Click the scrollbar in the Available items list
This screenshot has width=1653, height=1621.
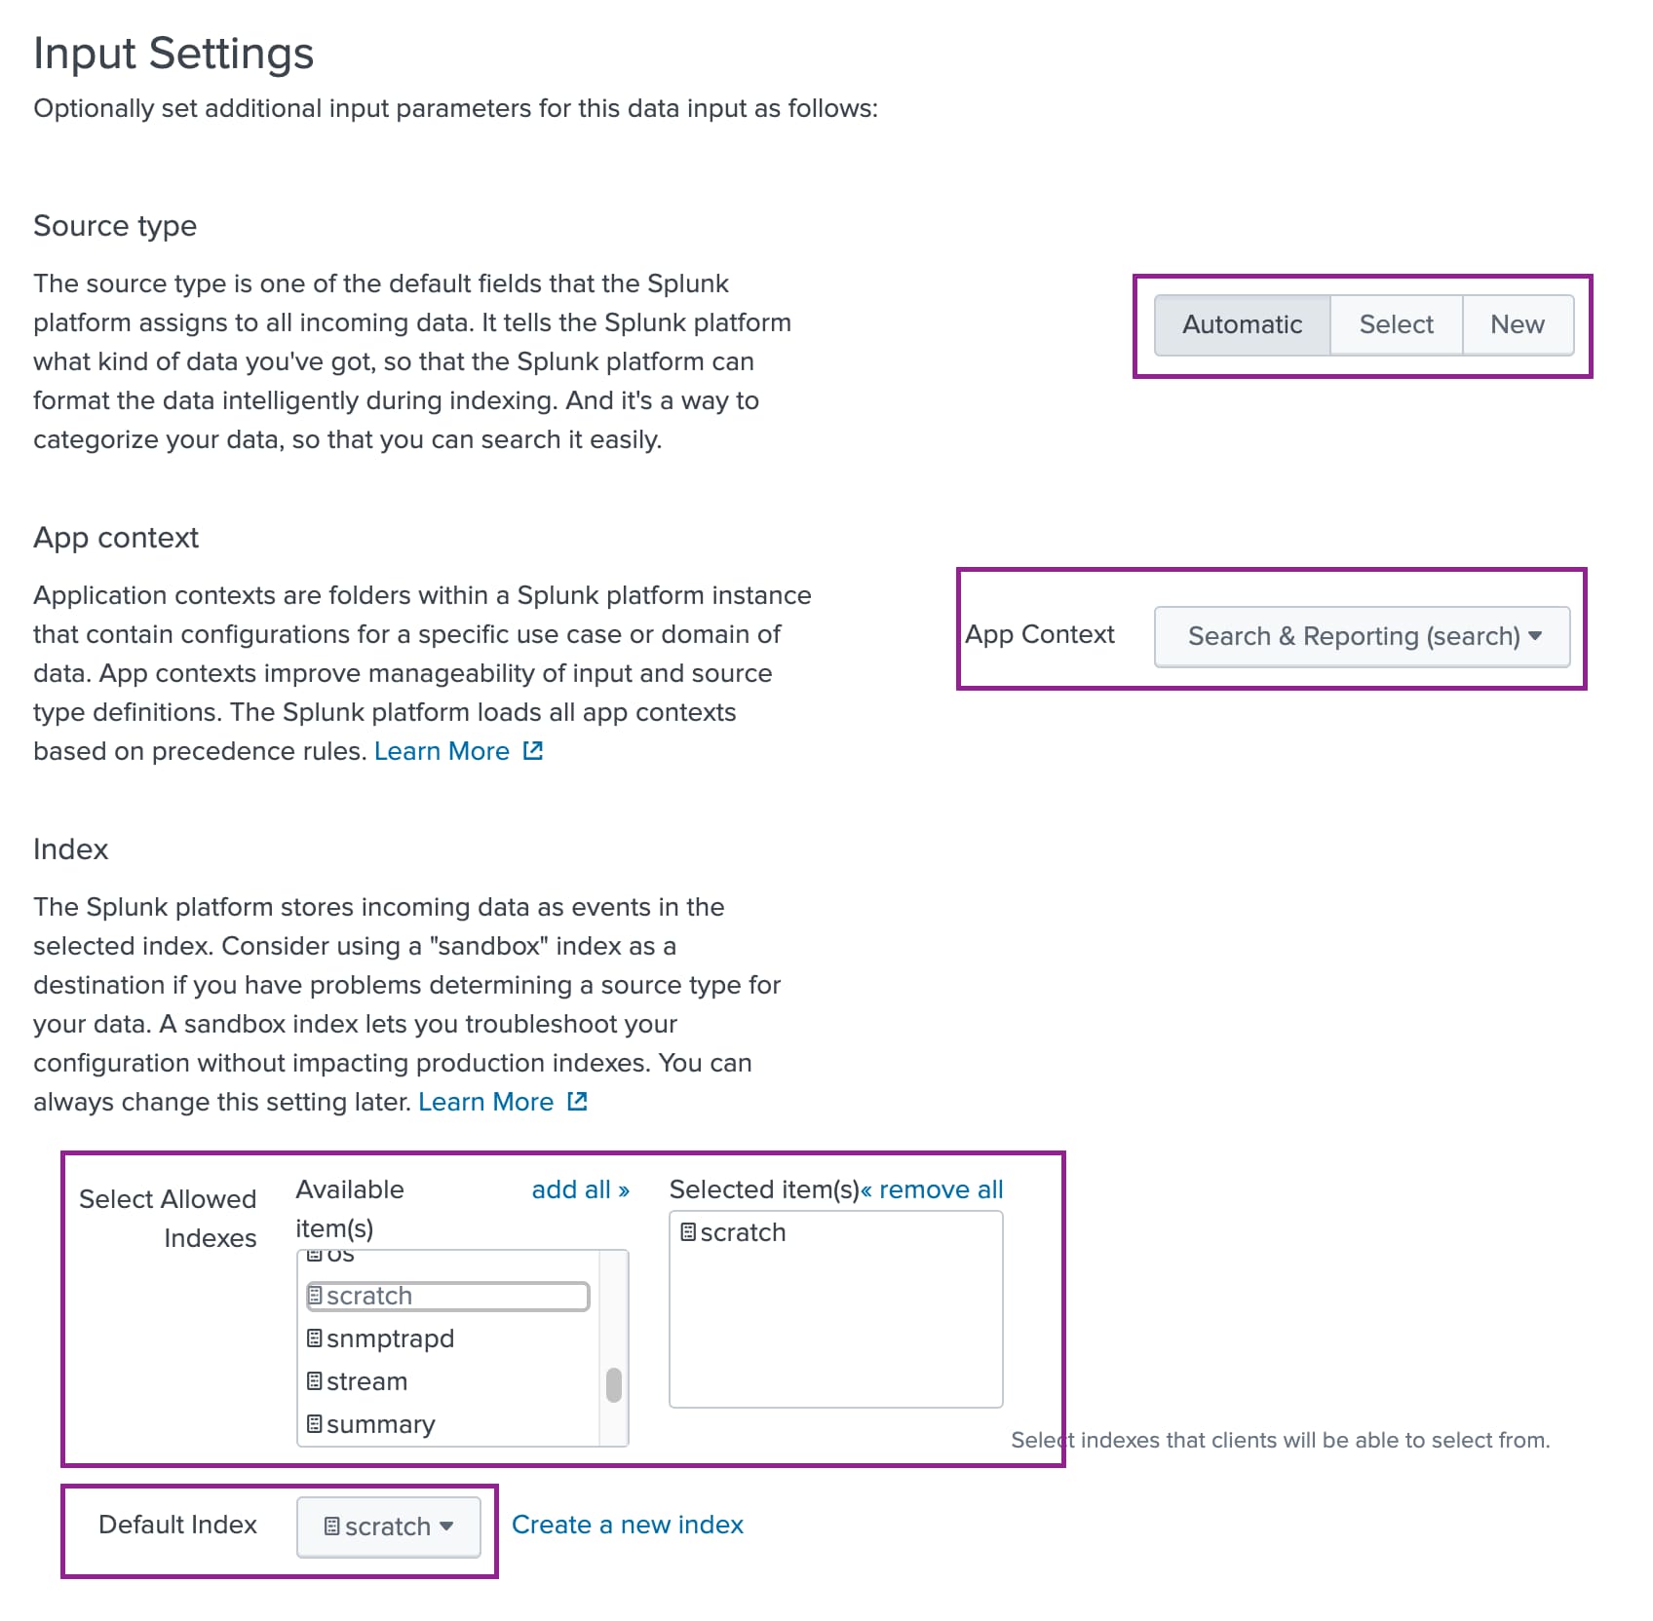coord(613,1381)
